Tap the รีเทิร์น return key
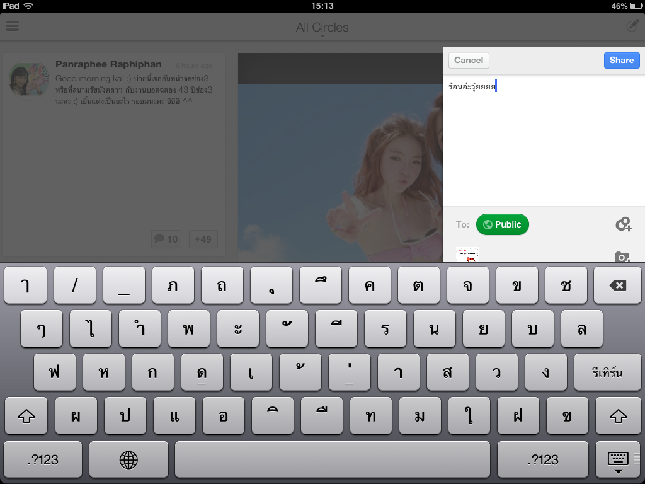The width and height of the screenshot is (645, 484). pos(607,372)
